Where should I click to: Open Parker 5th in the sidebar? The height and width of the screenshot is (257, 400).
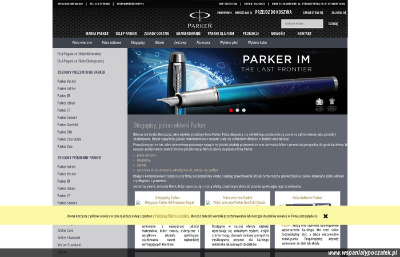pos(65,132)
